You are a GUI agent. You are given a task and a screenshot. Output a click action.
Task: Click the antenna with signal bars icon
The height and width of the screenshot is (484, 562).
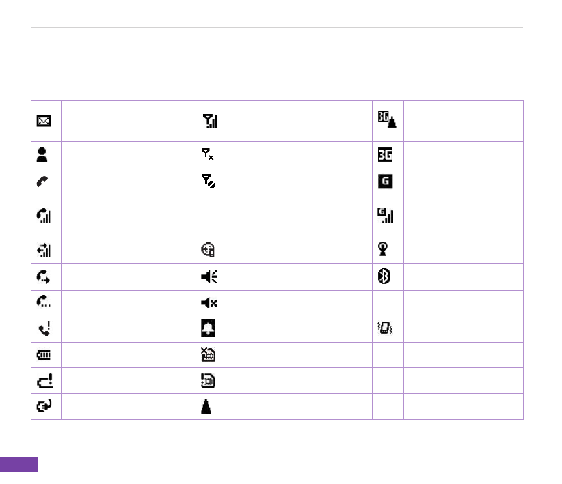click(x=212, y=122)
